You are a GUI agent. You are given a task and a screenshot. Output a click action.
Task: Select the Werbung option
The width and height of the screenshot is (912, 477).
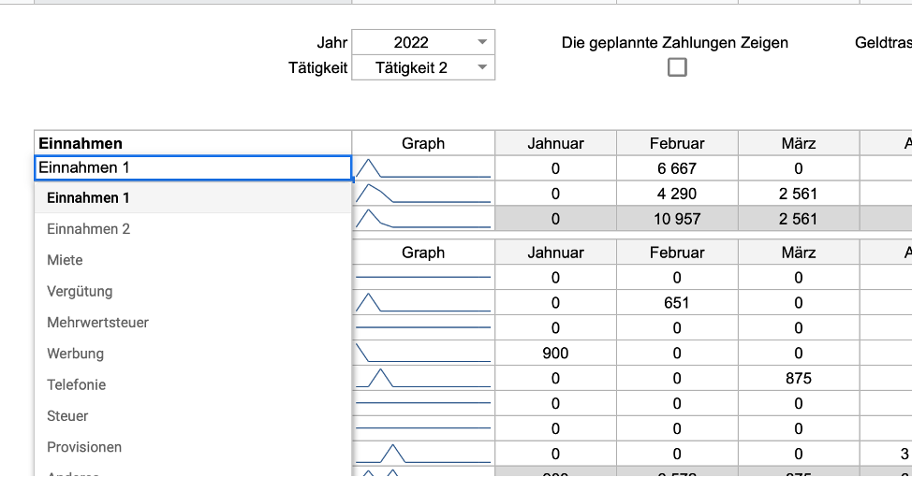76,354
